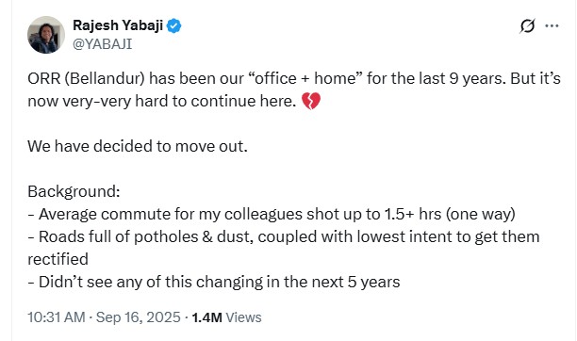This screenshot has height=341, width=577.
Task: Click the 'Didn't see any of this changing' line
Action: (214, 283)
